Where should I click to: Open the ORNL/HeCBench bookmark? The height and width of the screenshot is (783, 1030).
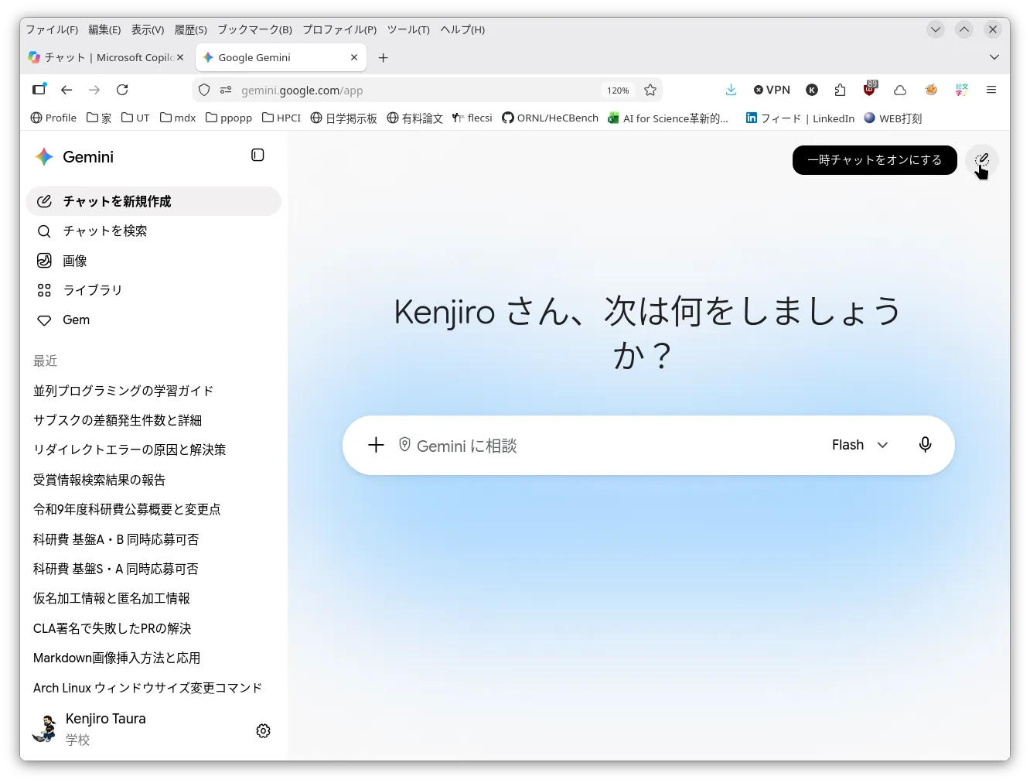point(550,118)
